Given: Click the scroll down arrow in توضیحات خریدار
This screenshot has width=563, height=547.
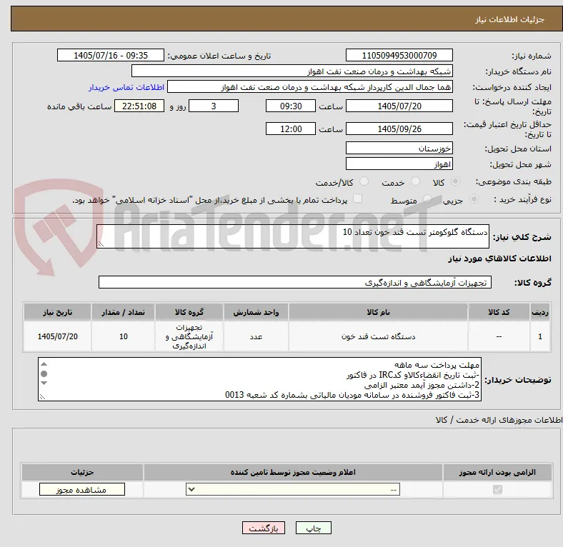Looking at the screenshot, I should (x=44, y=383).
